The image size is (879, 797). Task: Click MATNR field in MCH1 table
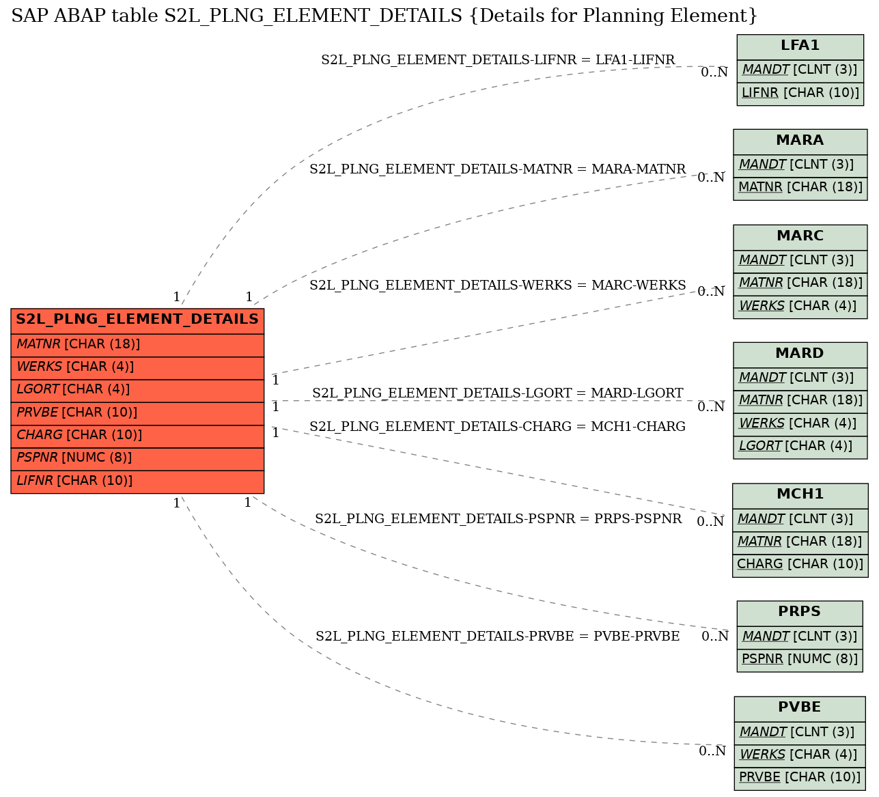[x=800, y=542]
